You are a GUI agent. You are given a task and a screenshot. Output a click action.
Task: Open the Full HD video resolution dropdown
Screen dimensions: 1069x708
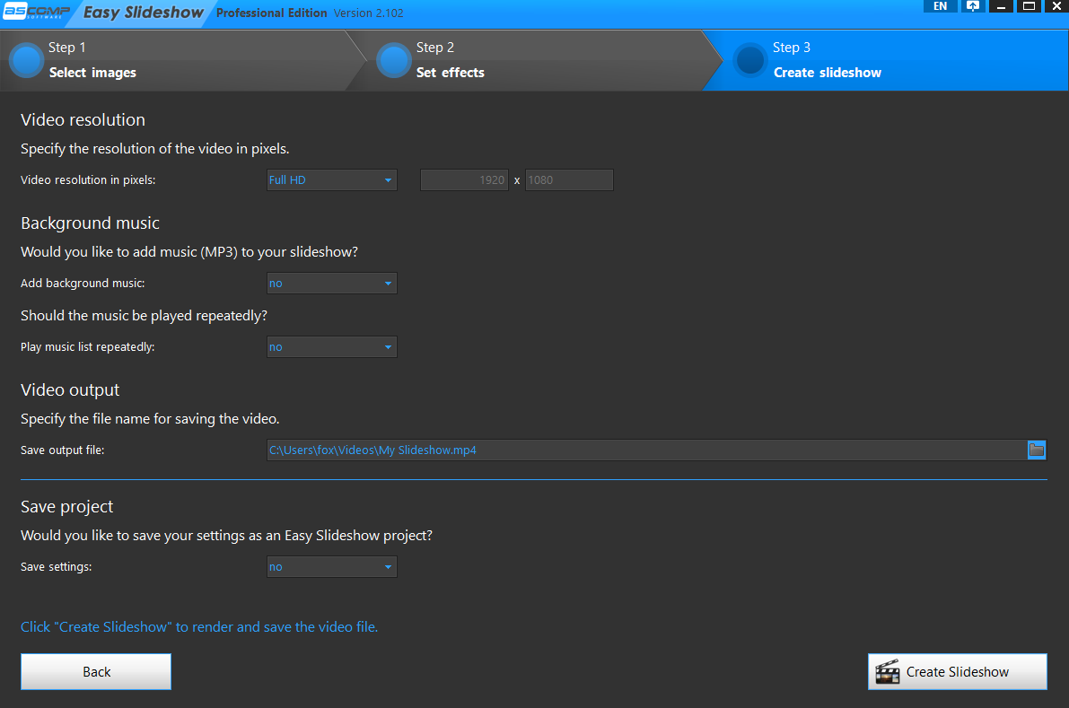click(x=331, y=179)
